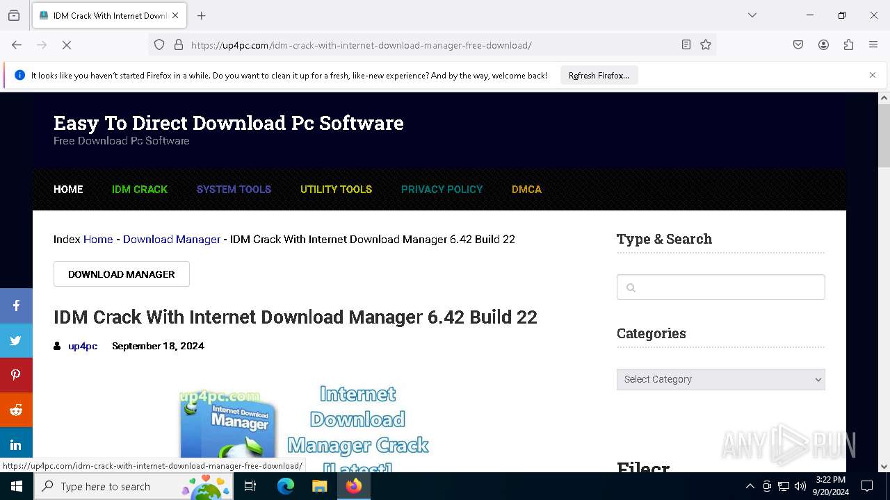
Task: Click the DOWNLOAD MANAGER category button
Action: 122,274
